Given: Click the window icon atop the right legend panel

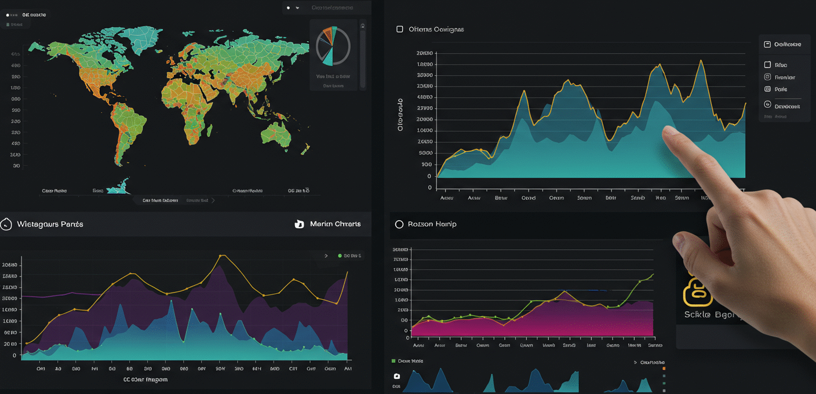Looking at the screenshot, I should click(x=767, y=44).
